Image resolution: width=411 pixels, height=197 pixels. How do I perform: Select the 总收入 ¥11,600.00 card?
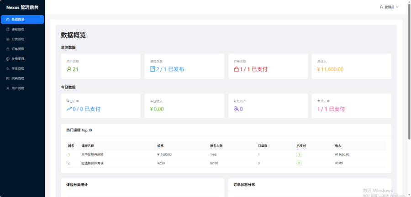point(351,66)
